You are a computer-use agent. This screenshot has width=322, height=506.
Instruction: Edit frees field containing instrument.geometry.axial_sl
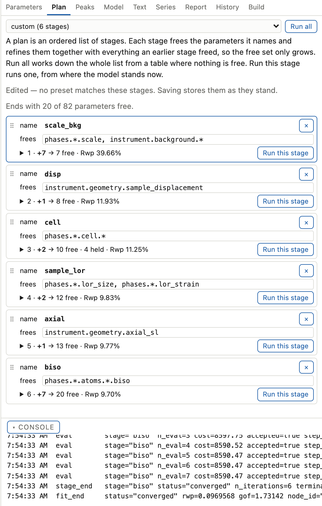pyautogui.click(x=178, y=332)
